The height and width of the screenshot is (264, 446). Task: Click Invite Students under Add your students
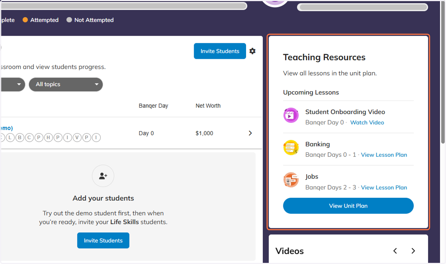pyautogui.click(x=103, y=241)
